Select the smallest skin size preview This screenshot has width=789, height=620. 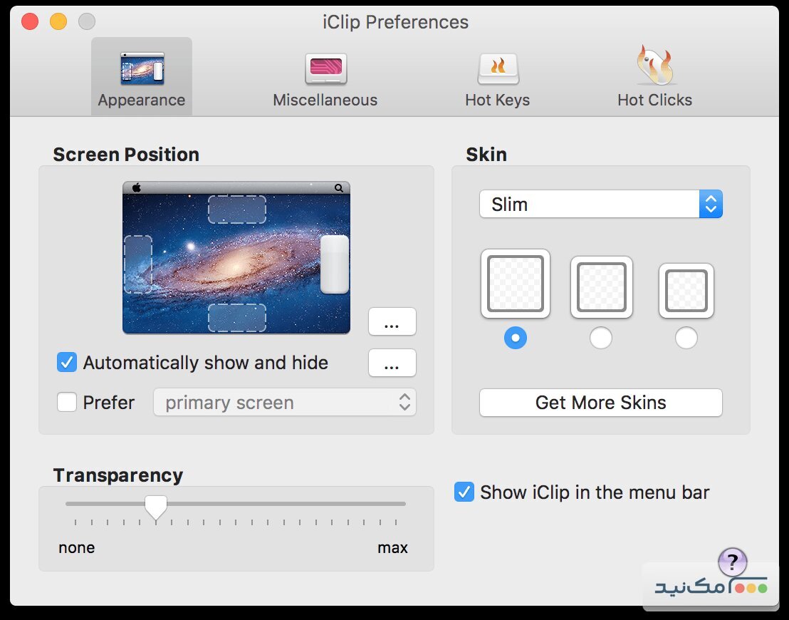(686, 291)
